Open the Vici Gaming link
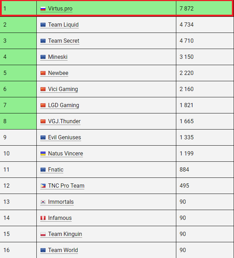The image size is (234, 258). point(63,89)
